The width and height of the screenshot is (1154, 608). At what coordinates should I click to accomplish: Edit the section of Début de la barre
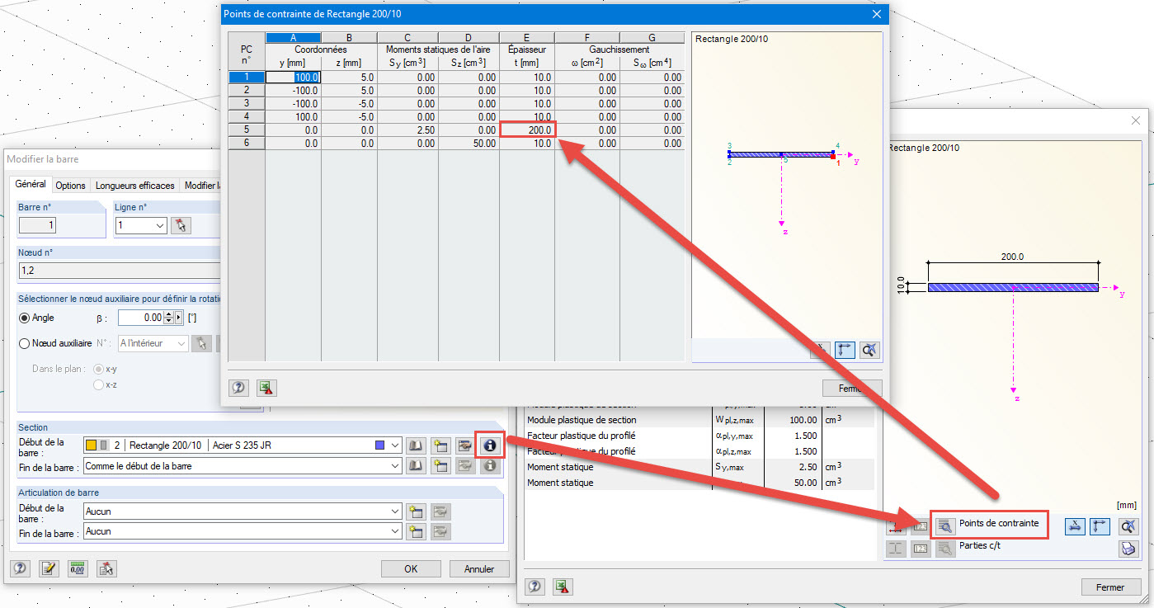465,445
